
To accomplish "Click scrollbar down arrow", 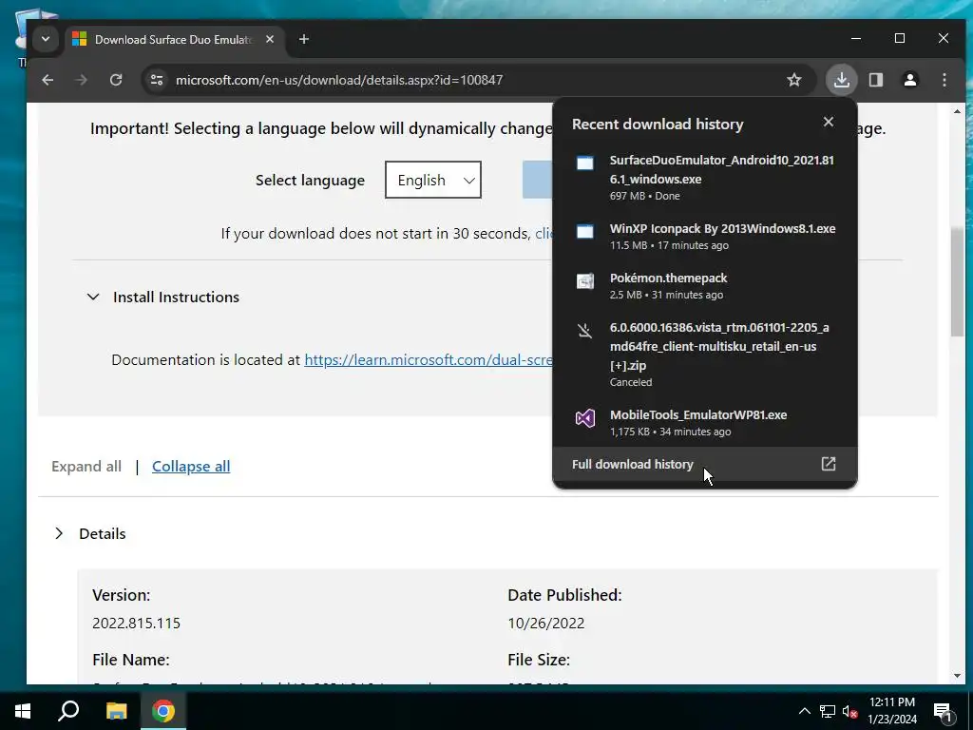I will pos(956,676).
